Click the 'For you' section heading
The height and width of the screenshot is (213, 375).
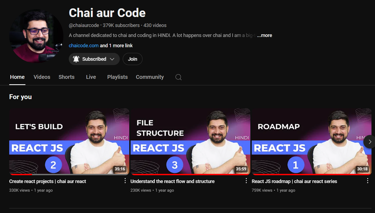[21, 97]
